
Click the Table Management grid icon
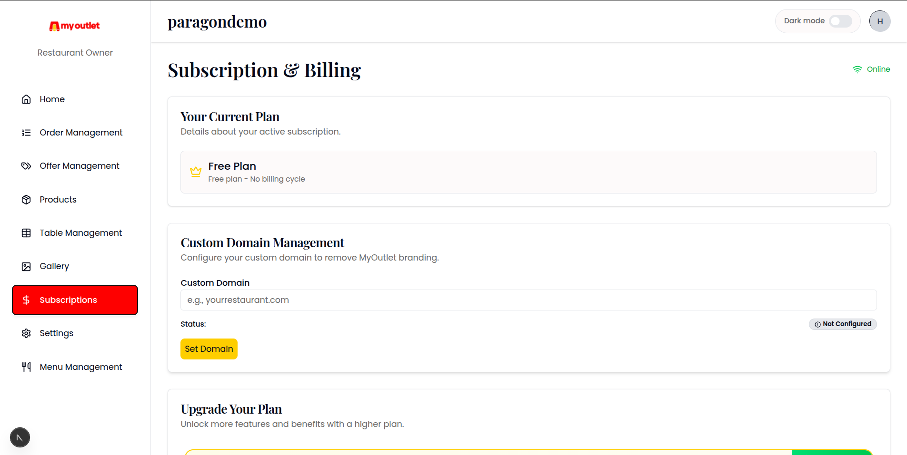[26, 233]
